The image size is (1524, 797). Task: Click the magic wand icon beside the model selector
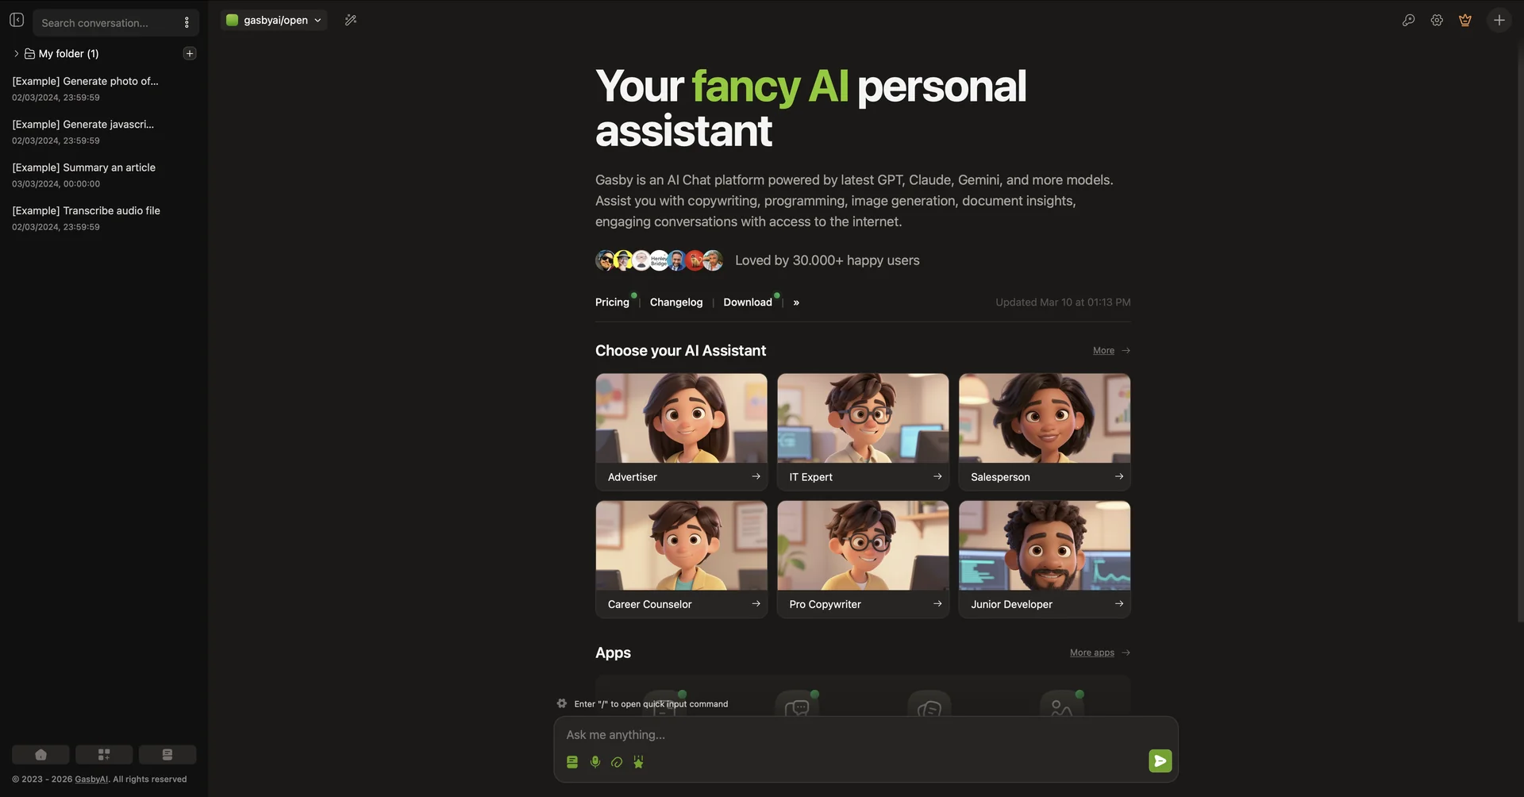point(351,20)
